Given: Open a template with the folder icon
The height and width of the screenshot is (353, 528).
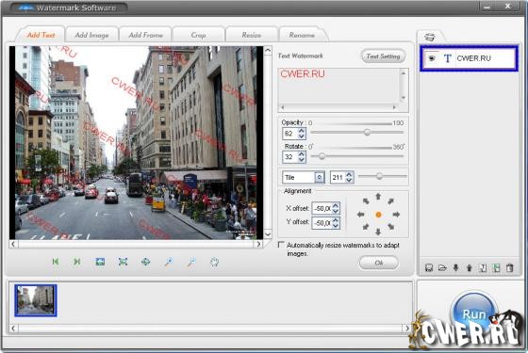Looking at the screenshot, I should pyautogui.click(x=442, y=268).
